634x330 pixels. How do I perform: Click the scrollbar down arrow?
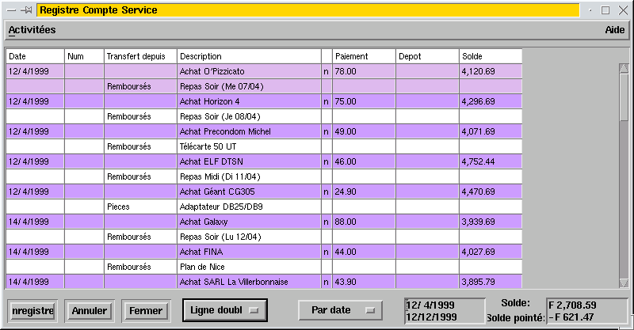[x=623, y=282]
